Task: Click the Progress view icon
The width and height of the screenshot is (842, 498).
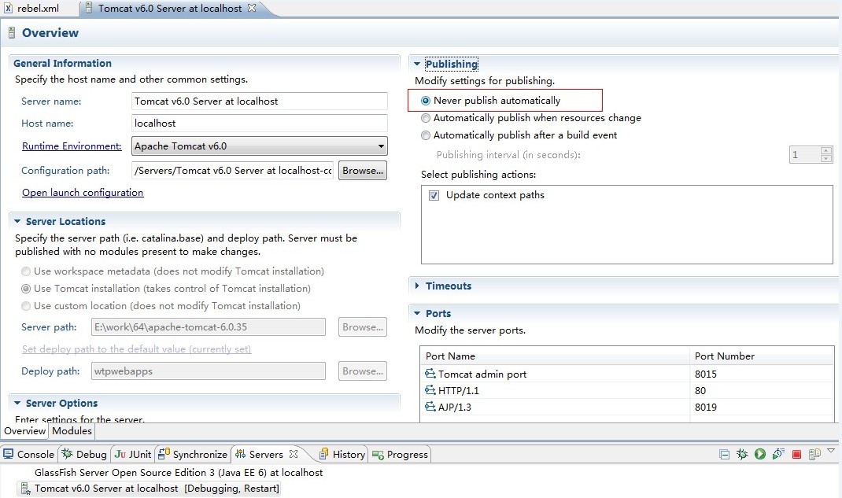Action: (x=378, y=455)
